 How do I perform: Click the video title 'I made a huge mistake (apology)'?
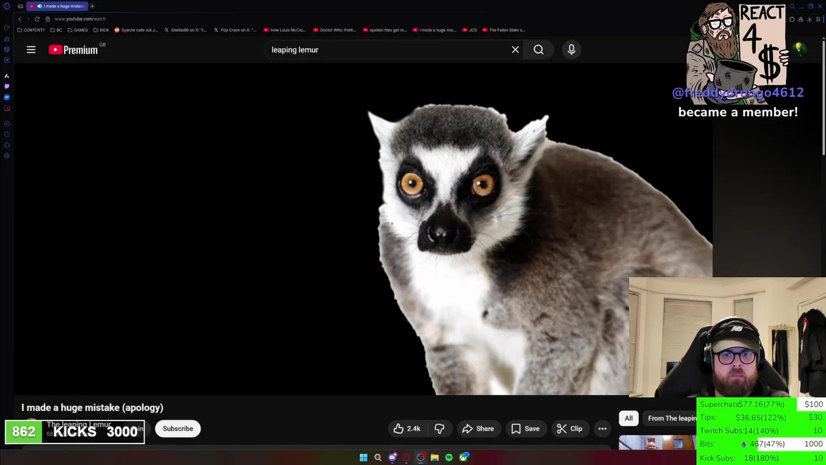(x=92, y=408)
